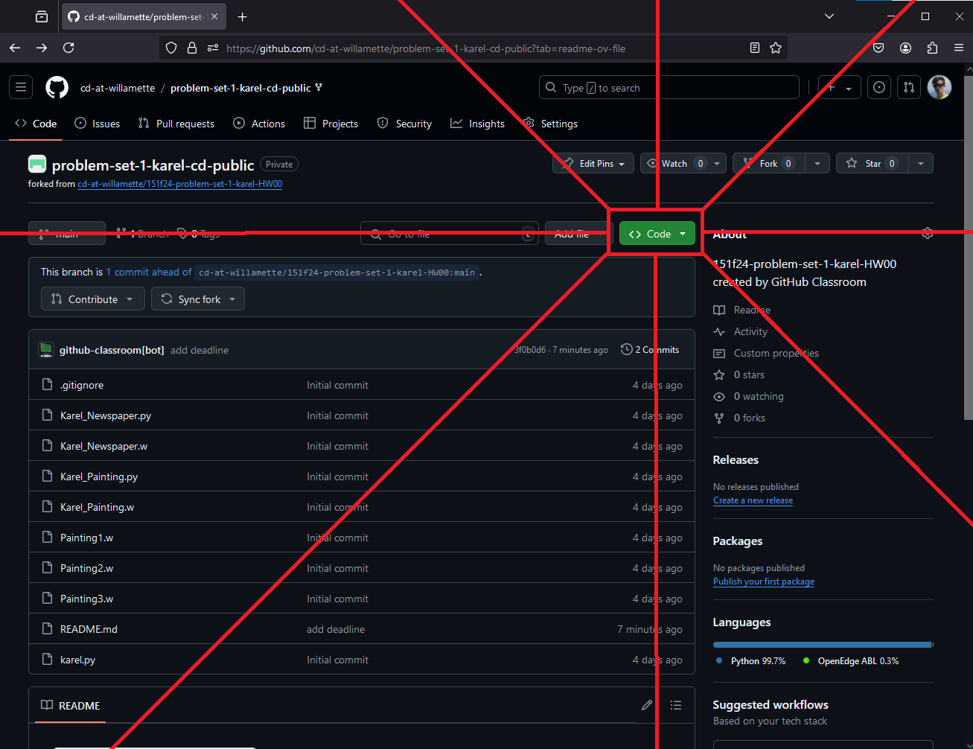Open the GitHub homepage logo

coord(57,88)
